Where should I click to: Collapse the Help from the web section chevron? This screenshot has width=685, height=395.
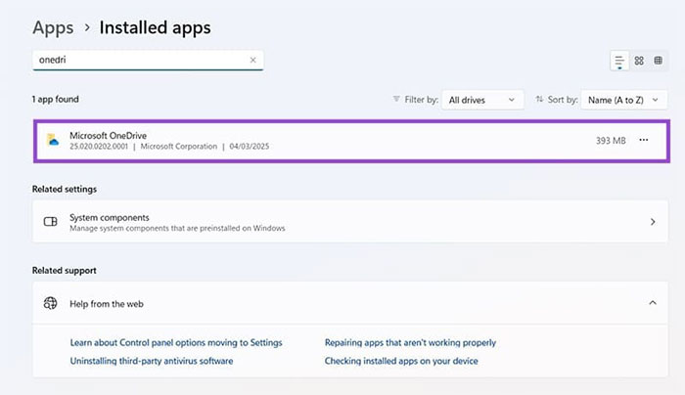tap(653, 304)
